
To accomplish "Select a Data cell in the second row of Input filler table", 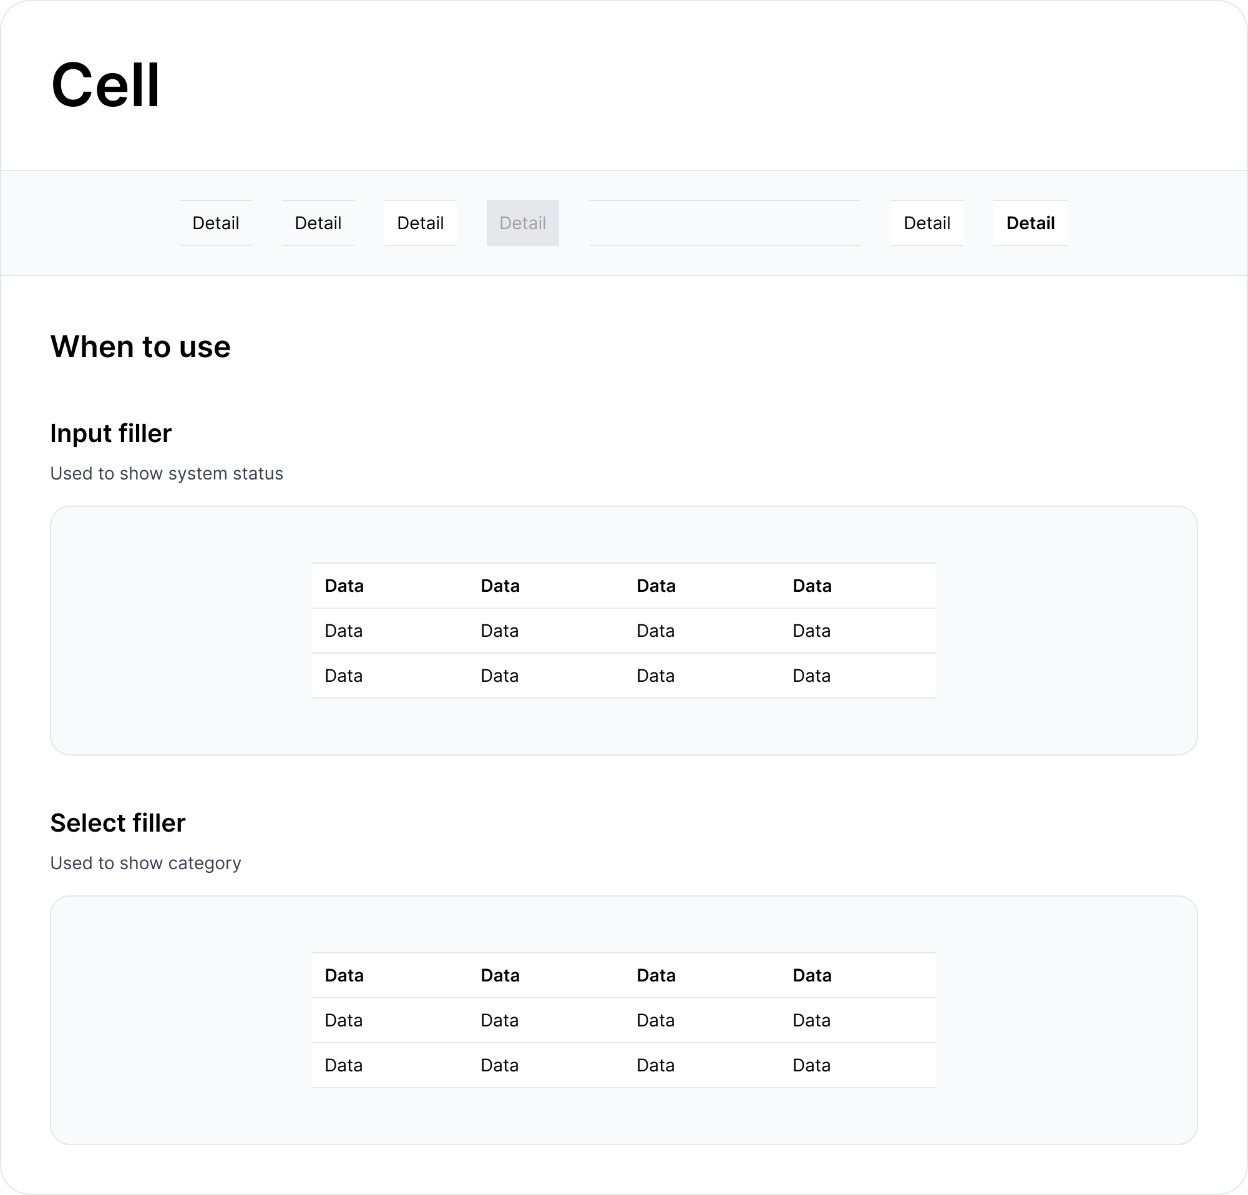I will 499,631.
